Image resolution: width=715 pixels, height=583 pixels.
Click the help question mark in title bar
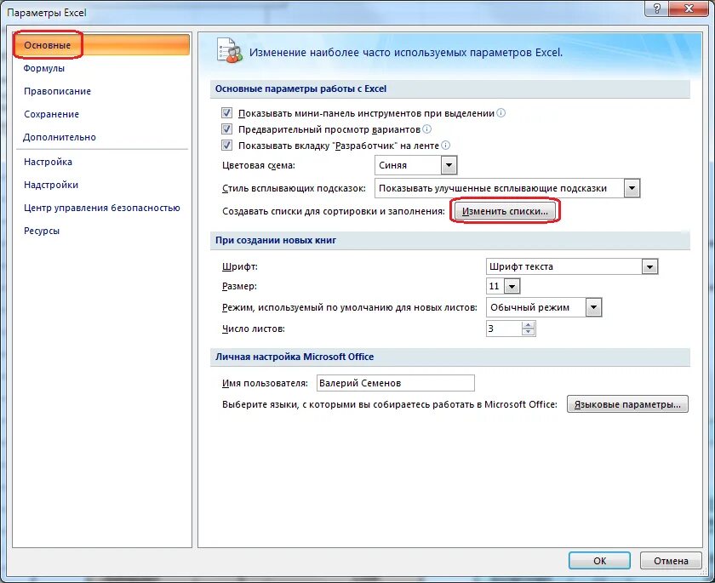click(x=657, y=9)
